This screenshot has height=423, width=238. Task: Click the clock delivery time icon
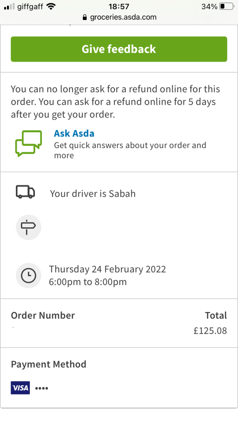pos(29,276)
